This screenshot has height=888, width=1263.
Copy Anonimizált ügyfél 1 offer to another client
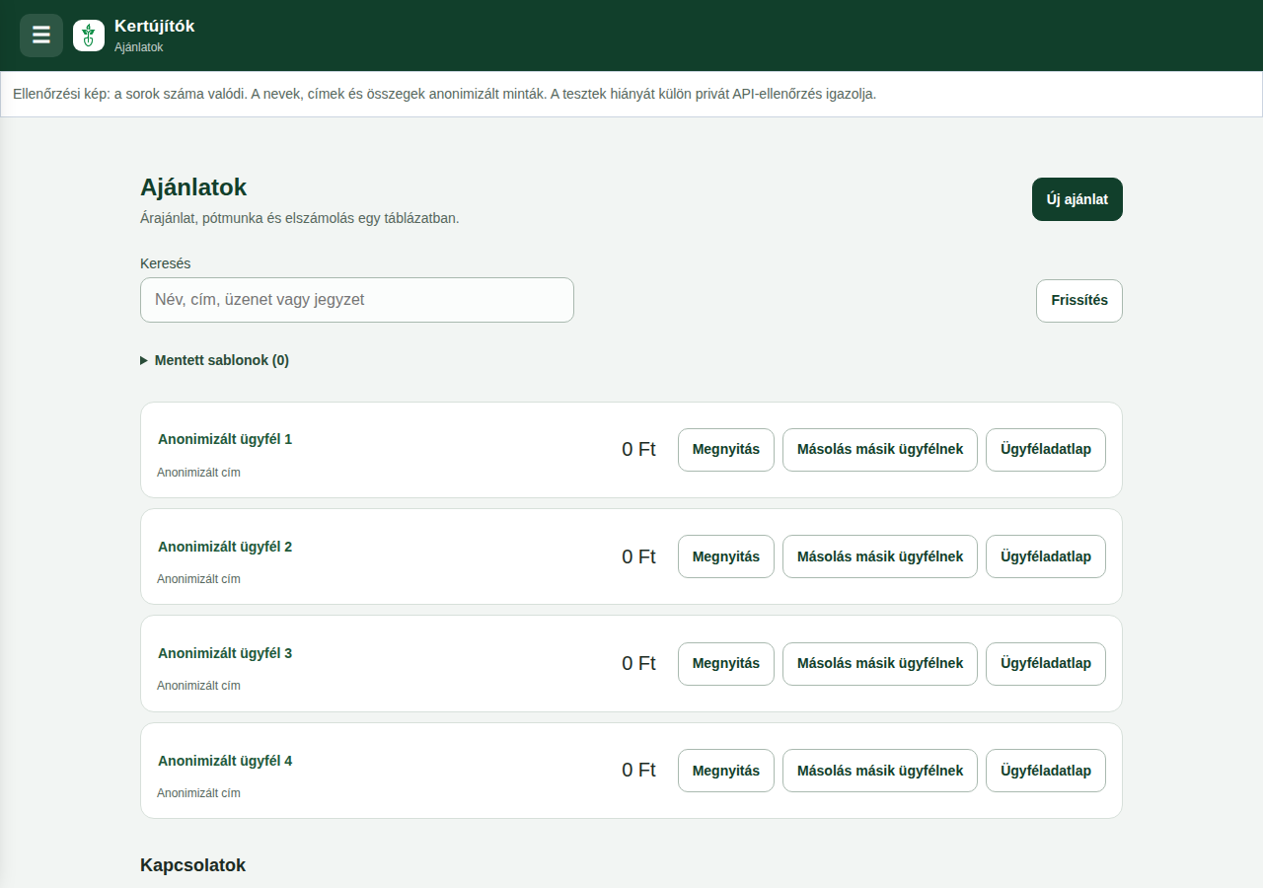tap(880, 450)
